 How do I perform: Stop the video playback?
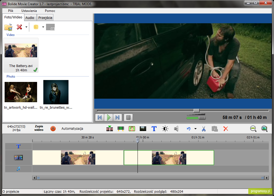[128, 117]
